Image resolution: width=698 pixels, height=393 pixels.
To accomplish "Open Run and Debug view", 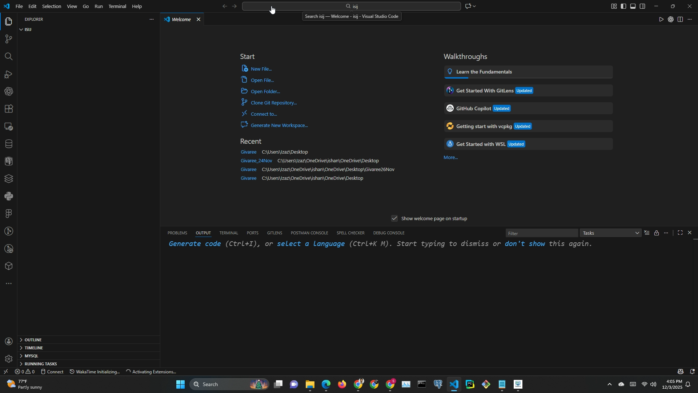I will coord(8,74).
